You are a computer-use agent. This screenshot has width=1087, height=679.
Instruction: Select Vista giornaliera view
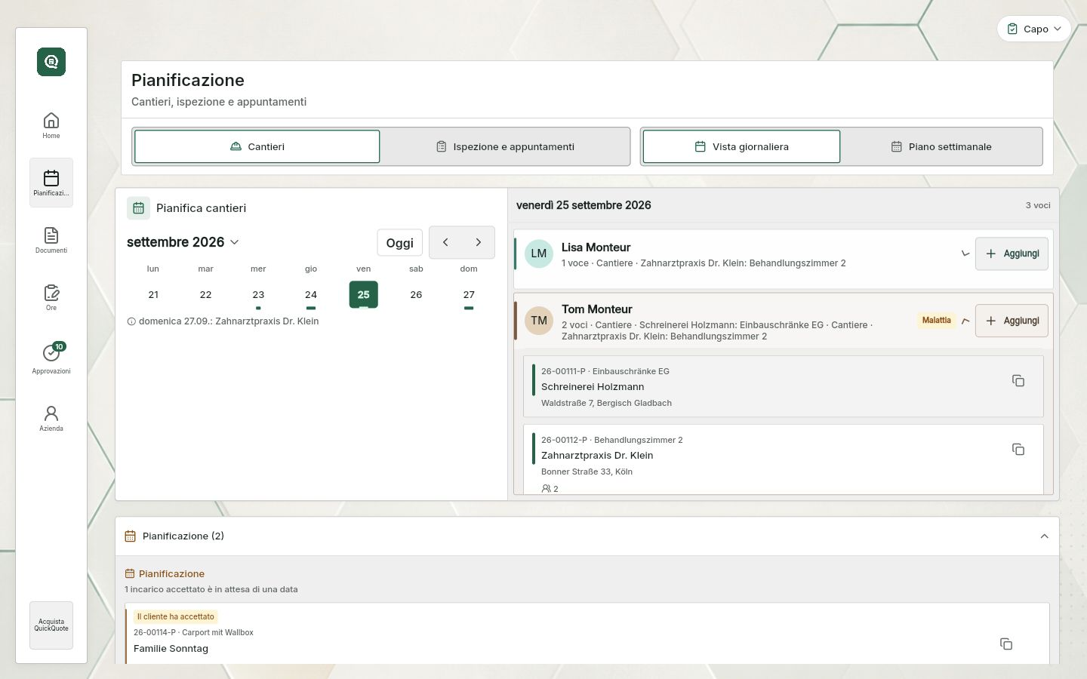tap(741, 146)
